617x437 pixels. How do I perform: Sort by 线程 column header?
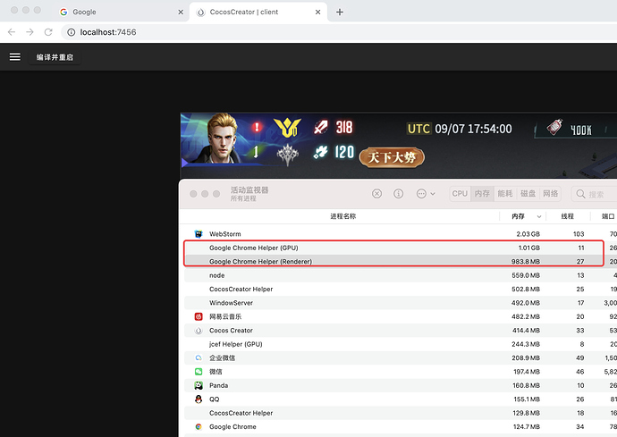[568, 216]
